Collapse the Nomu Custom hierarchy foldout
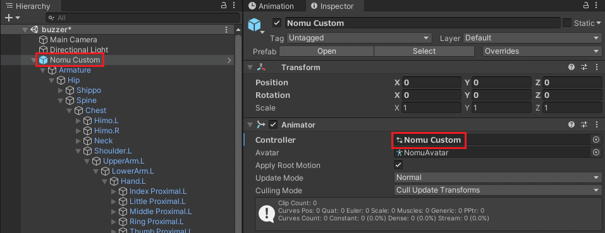Viewport: 605px width, 233px height. click(x=34, y=60)
